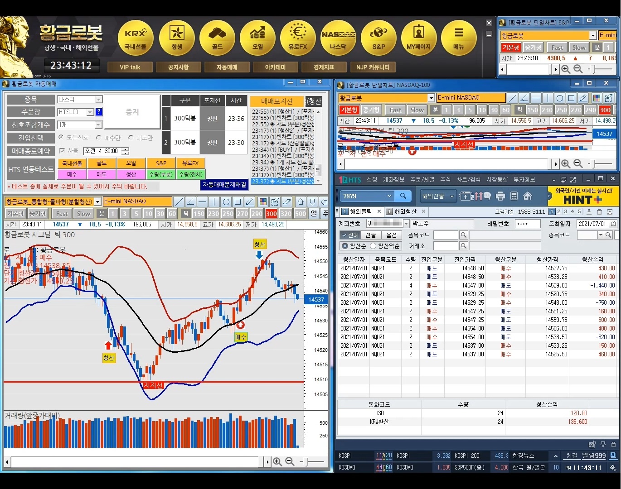Click the 자동매매 button in top bar
621x489 pixels.
[227, 67]
